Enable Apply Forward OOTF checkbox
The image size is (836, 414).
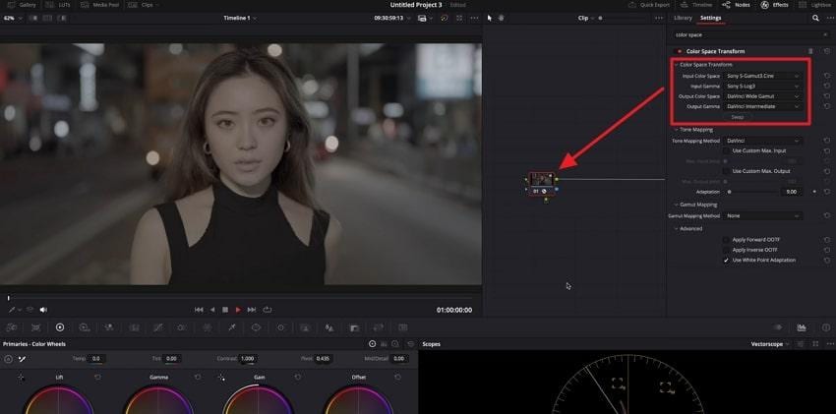point(726,240)
